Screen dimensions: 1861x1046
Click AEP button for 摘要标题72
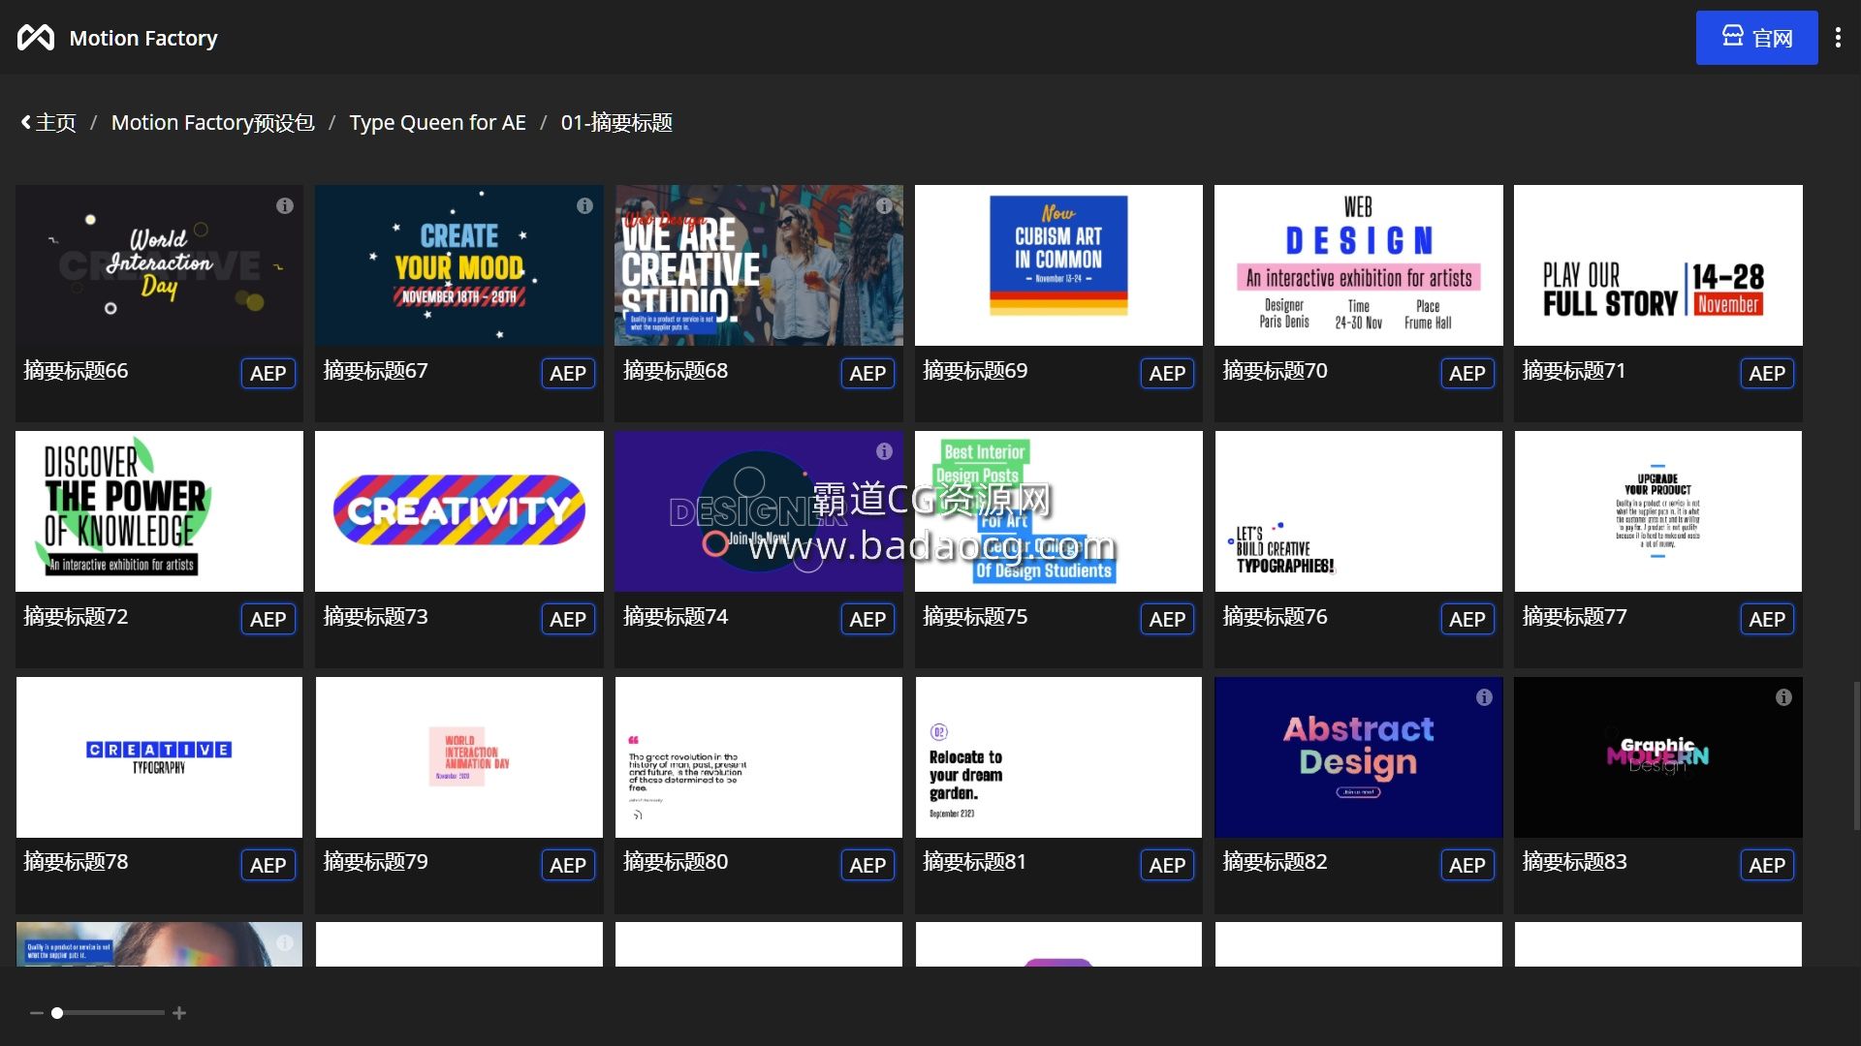click(268, 619)
